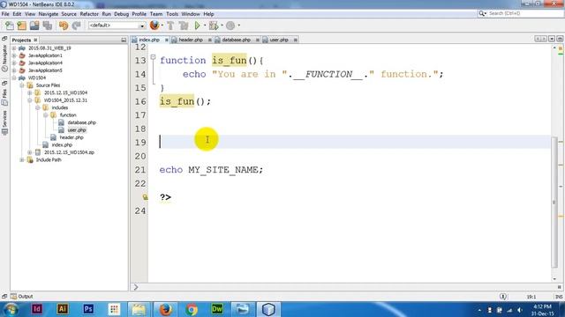Click the New File toolbar icon
Viewport: 565px width, 317px height.
9,26
